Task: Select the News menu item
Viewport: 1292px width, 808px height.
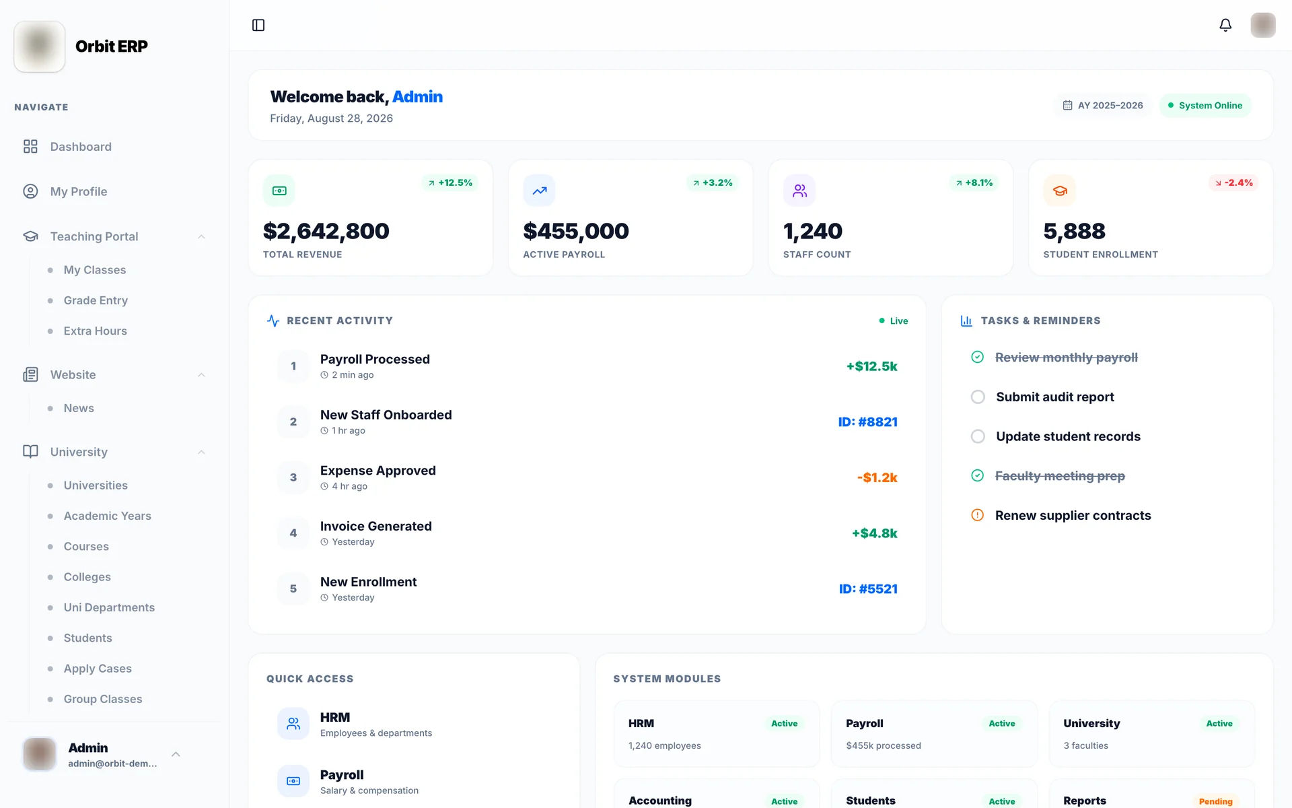Action: [79, 408]
